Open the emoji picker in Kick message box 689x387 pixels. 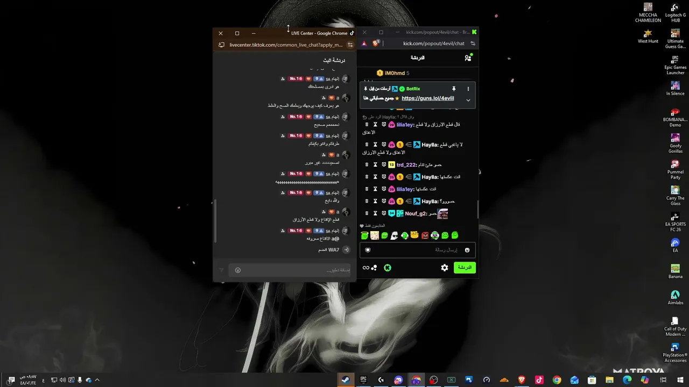pos(467,250)
